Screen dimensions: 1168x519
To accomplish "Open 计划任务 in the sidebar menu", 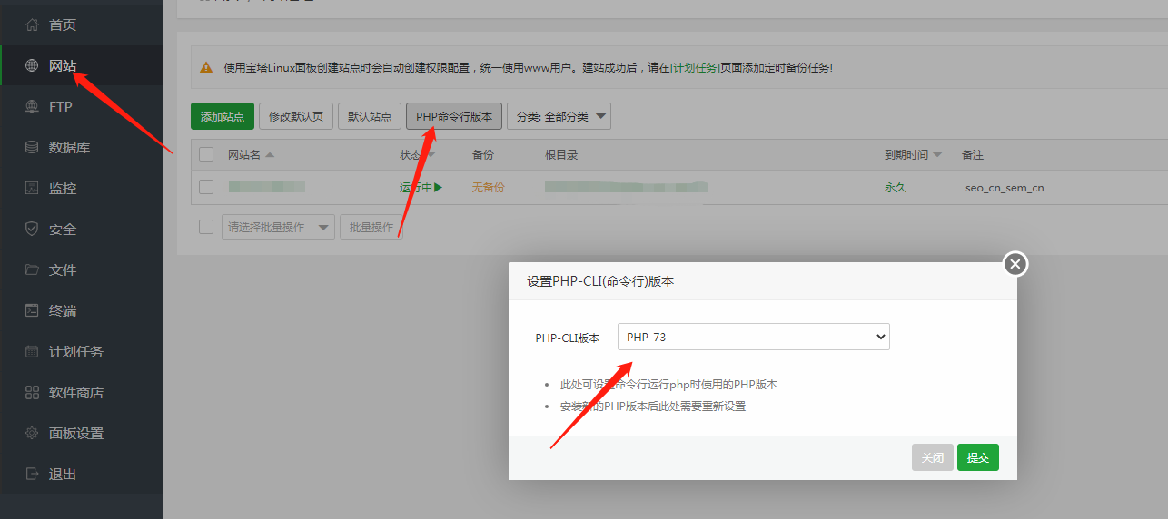I will tap(76, 351).
